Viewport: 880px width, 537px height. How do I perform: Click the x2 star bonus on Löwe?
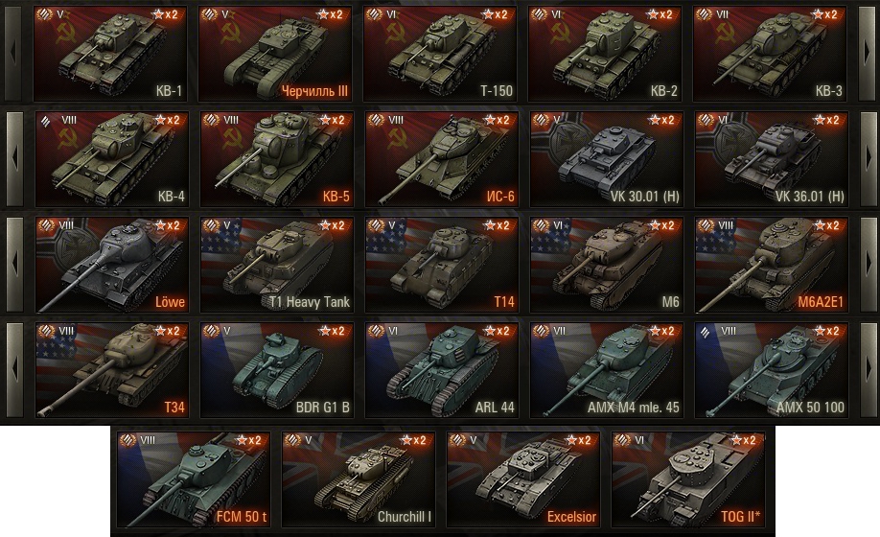(167, 225)
